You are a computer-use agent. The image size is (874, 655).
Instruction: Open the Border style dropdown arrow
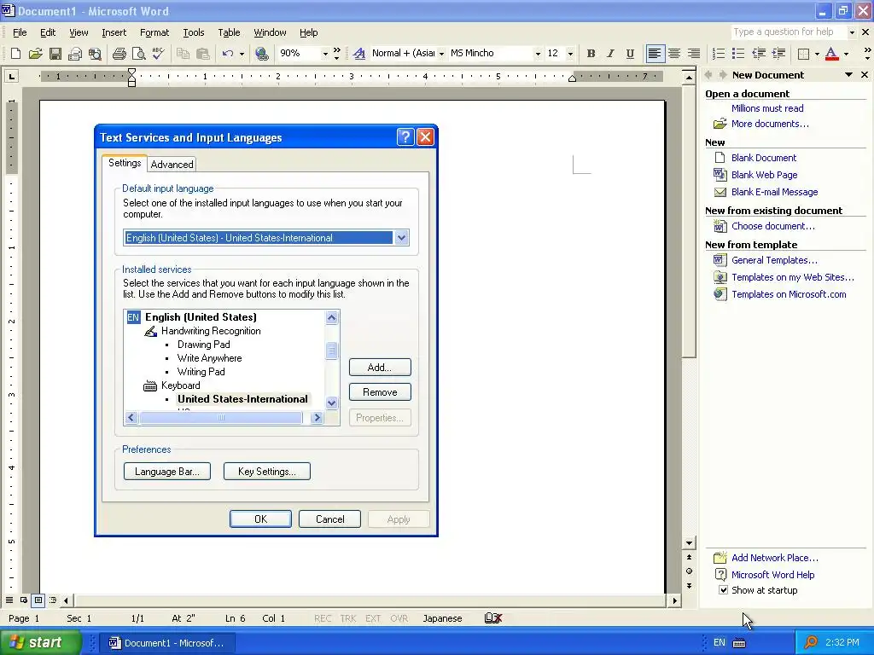point(817,54)
